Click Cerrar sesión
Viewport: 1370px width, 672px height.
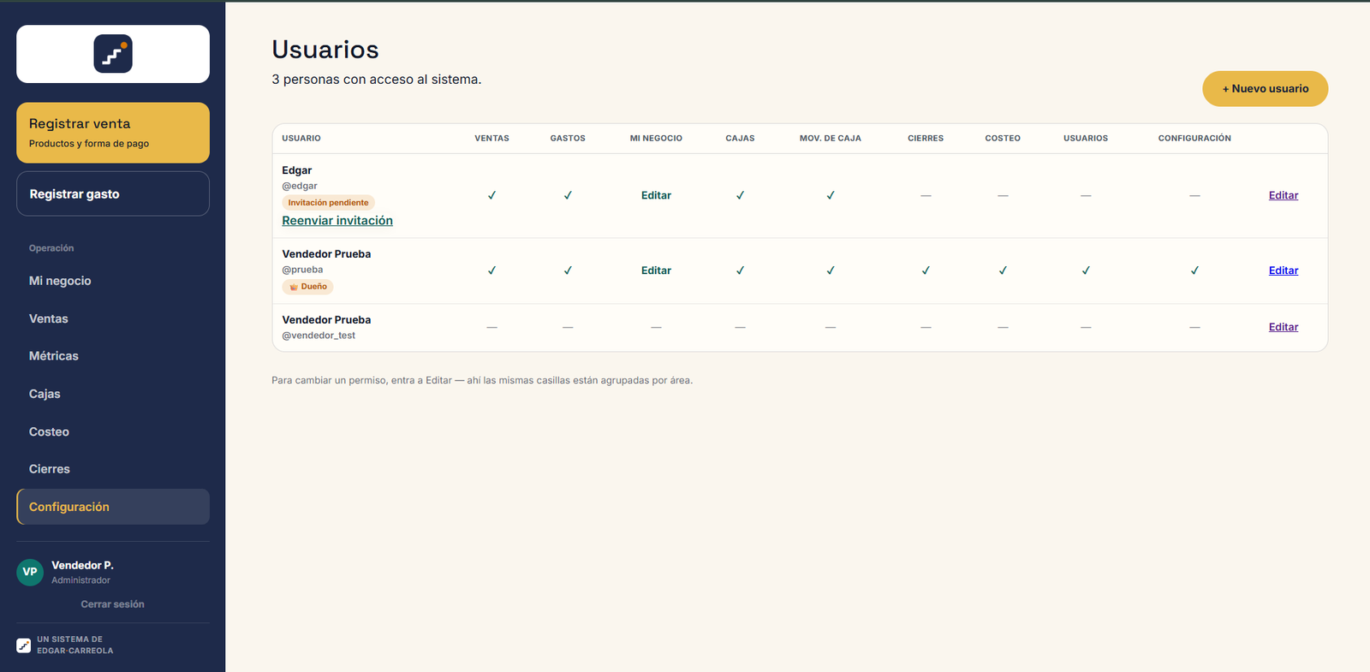coord(112,604)
